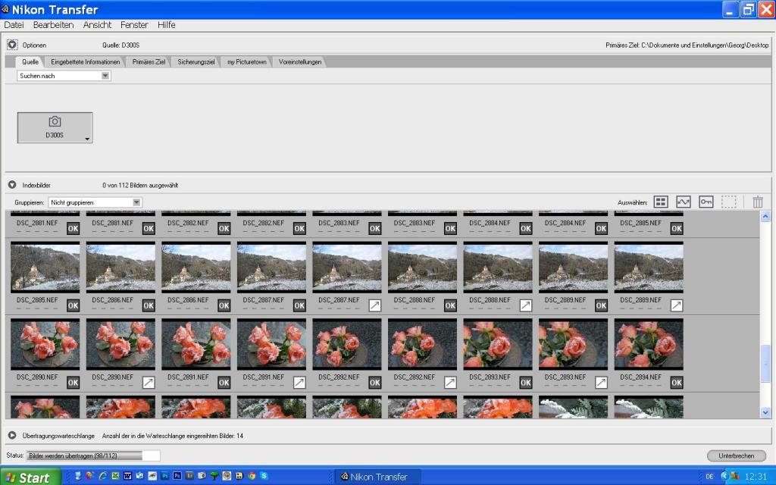Toggle transfer arrow on DSC_2889.NEF

pos(677,305)
